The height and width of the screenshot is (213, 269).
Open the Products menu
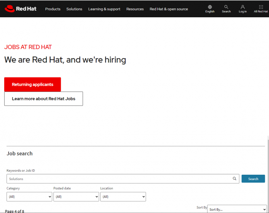click(53, 9)
